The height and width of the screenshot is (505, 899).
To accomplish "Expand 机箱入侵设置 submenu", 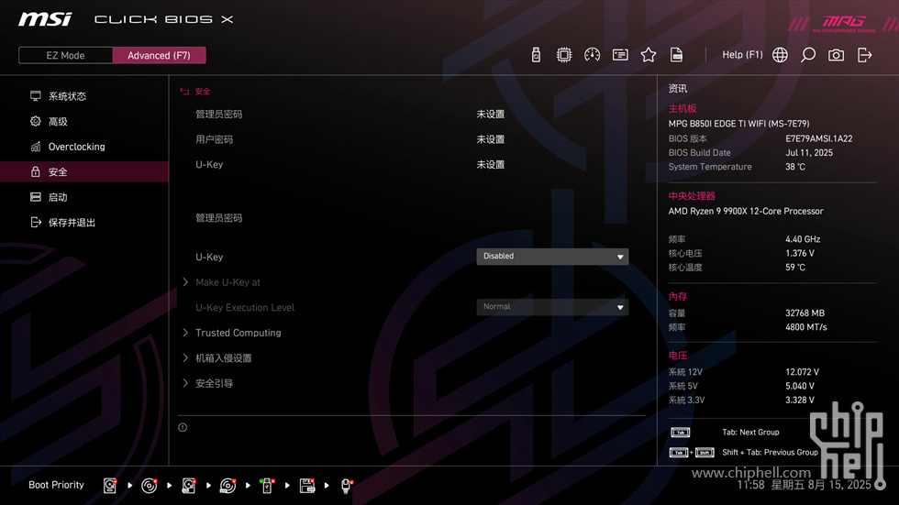I will (x=224, y=357).
